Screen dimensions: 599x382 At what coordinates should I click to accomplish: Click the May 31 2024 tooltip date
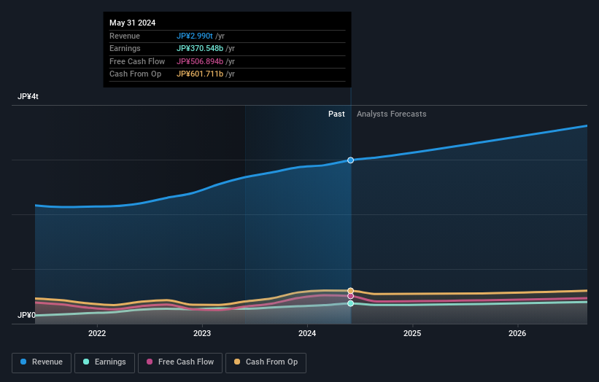pos(133,23)
